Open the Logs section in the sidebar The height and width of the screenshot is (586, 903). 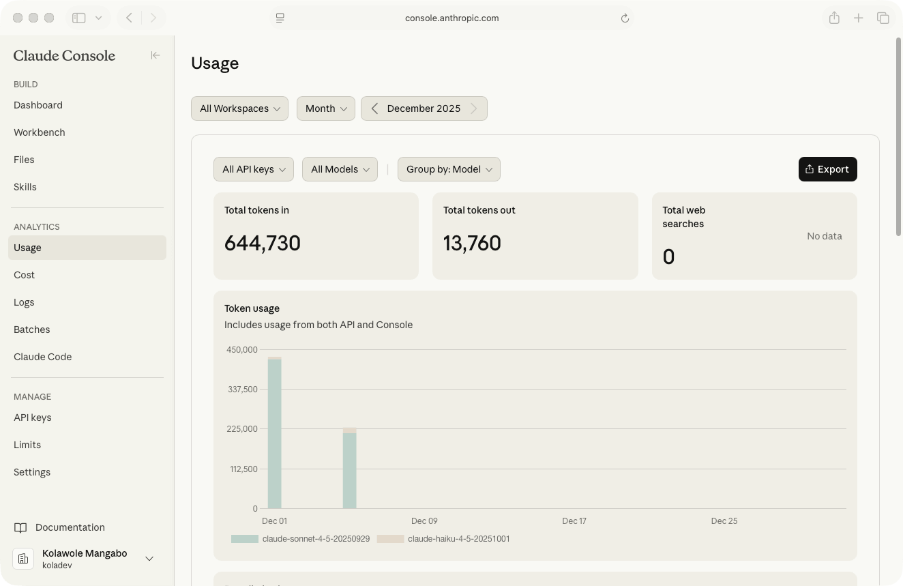pyautogui.click(x=24, y=302)
